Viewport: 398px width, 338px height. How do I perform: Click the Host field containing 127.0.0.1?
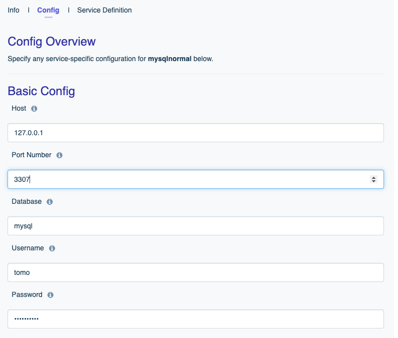coord(195,133)
